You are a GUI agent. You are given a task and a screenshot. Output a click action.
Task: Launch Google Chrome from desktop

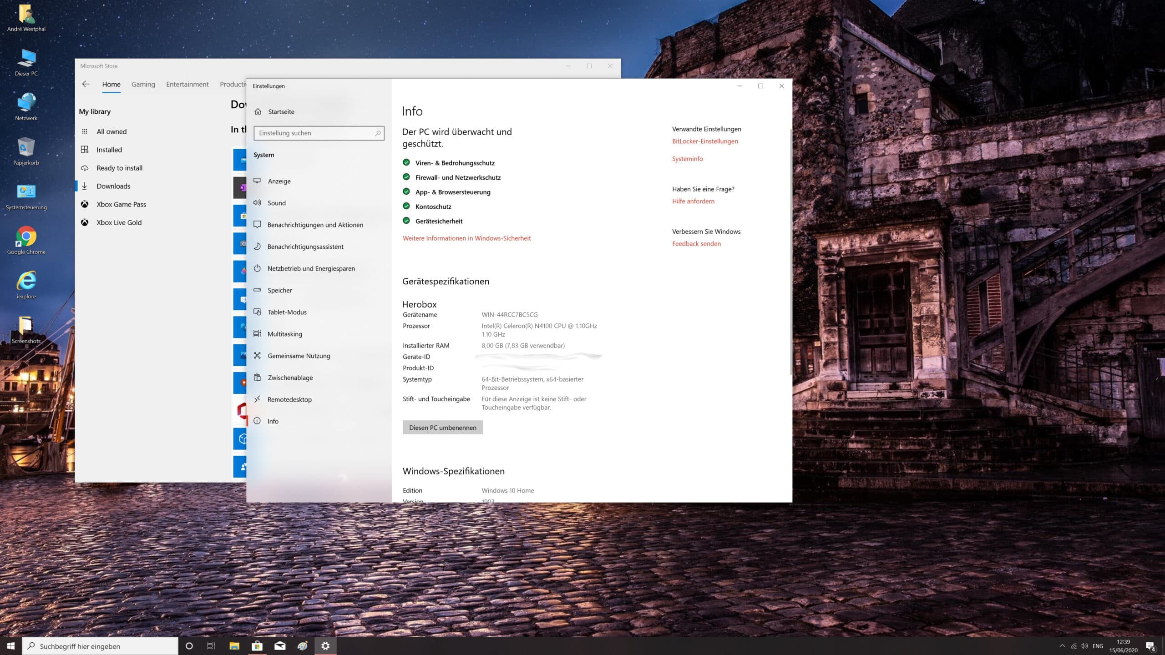click(x=26, y=241)
